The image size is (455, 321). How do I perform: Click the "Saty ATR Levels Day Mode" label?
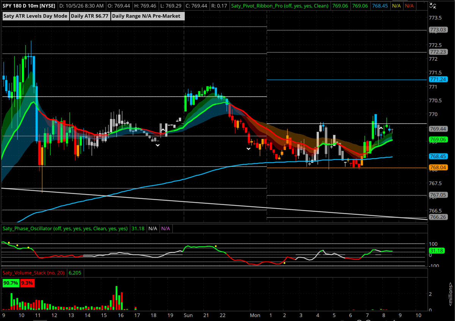pos(35,16)
